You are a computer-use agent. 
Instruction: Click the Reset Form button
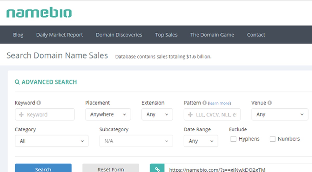pyautogui.click(x=111, y=169)
